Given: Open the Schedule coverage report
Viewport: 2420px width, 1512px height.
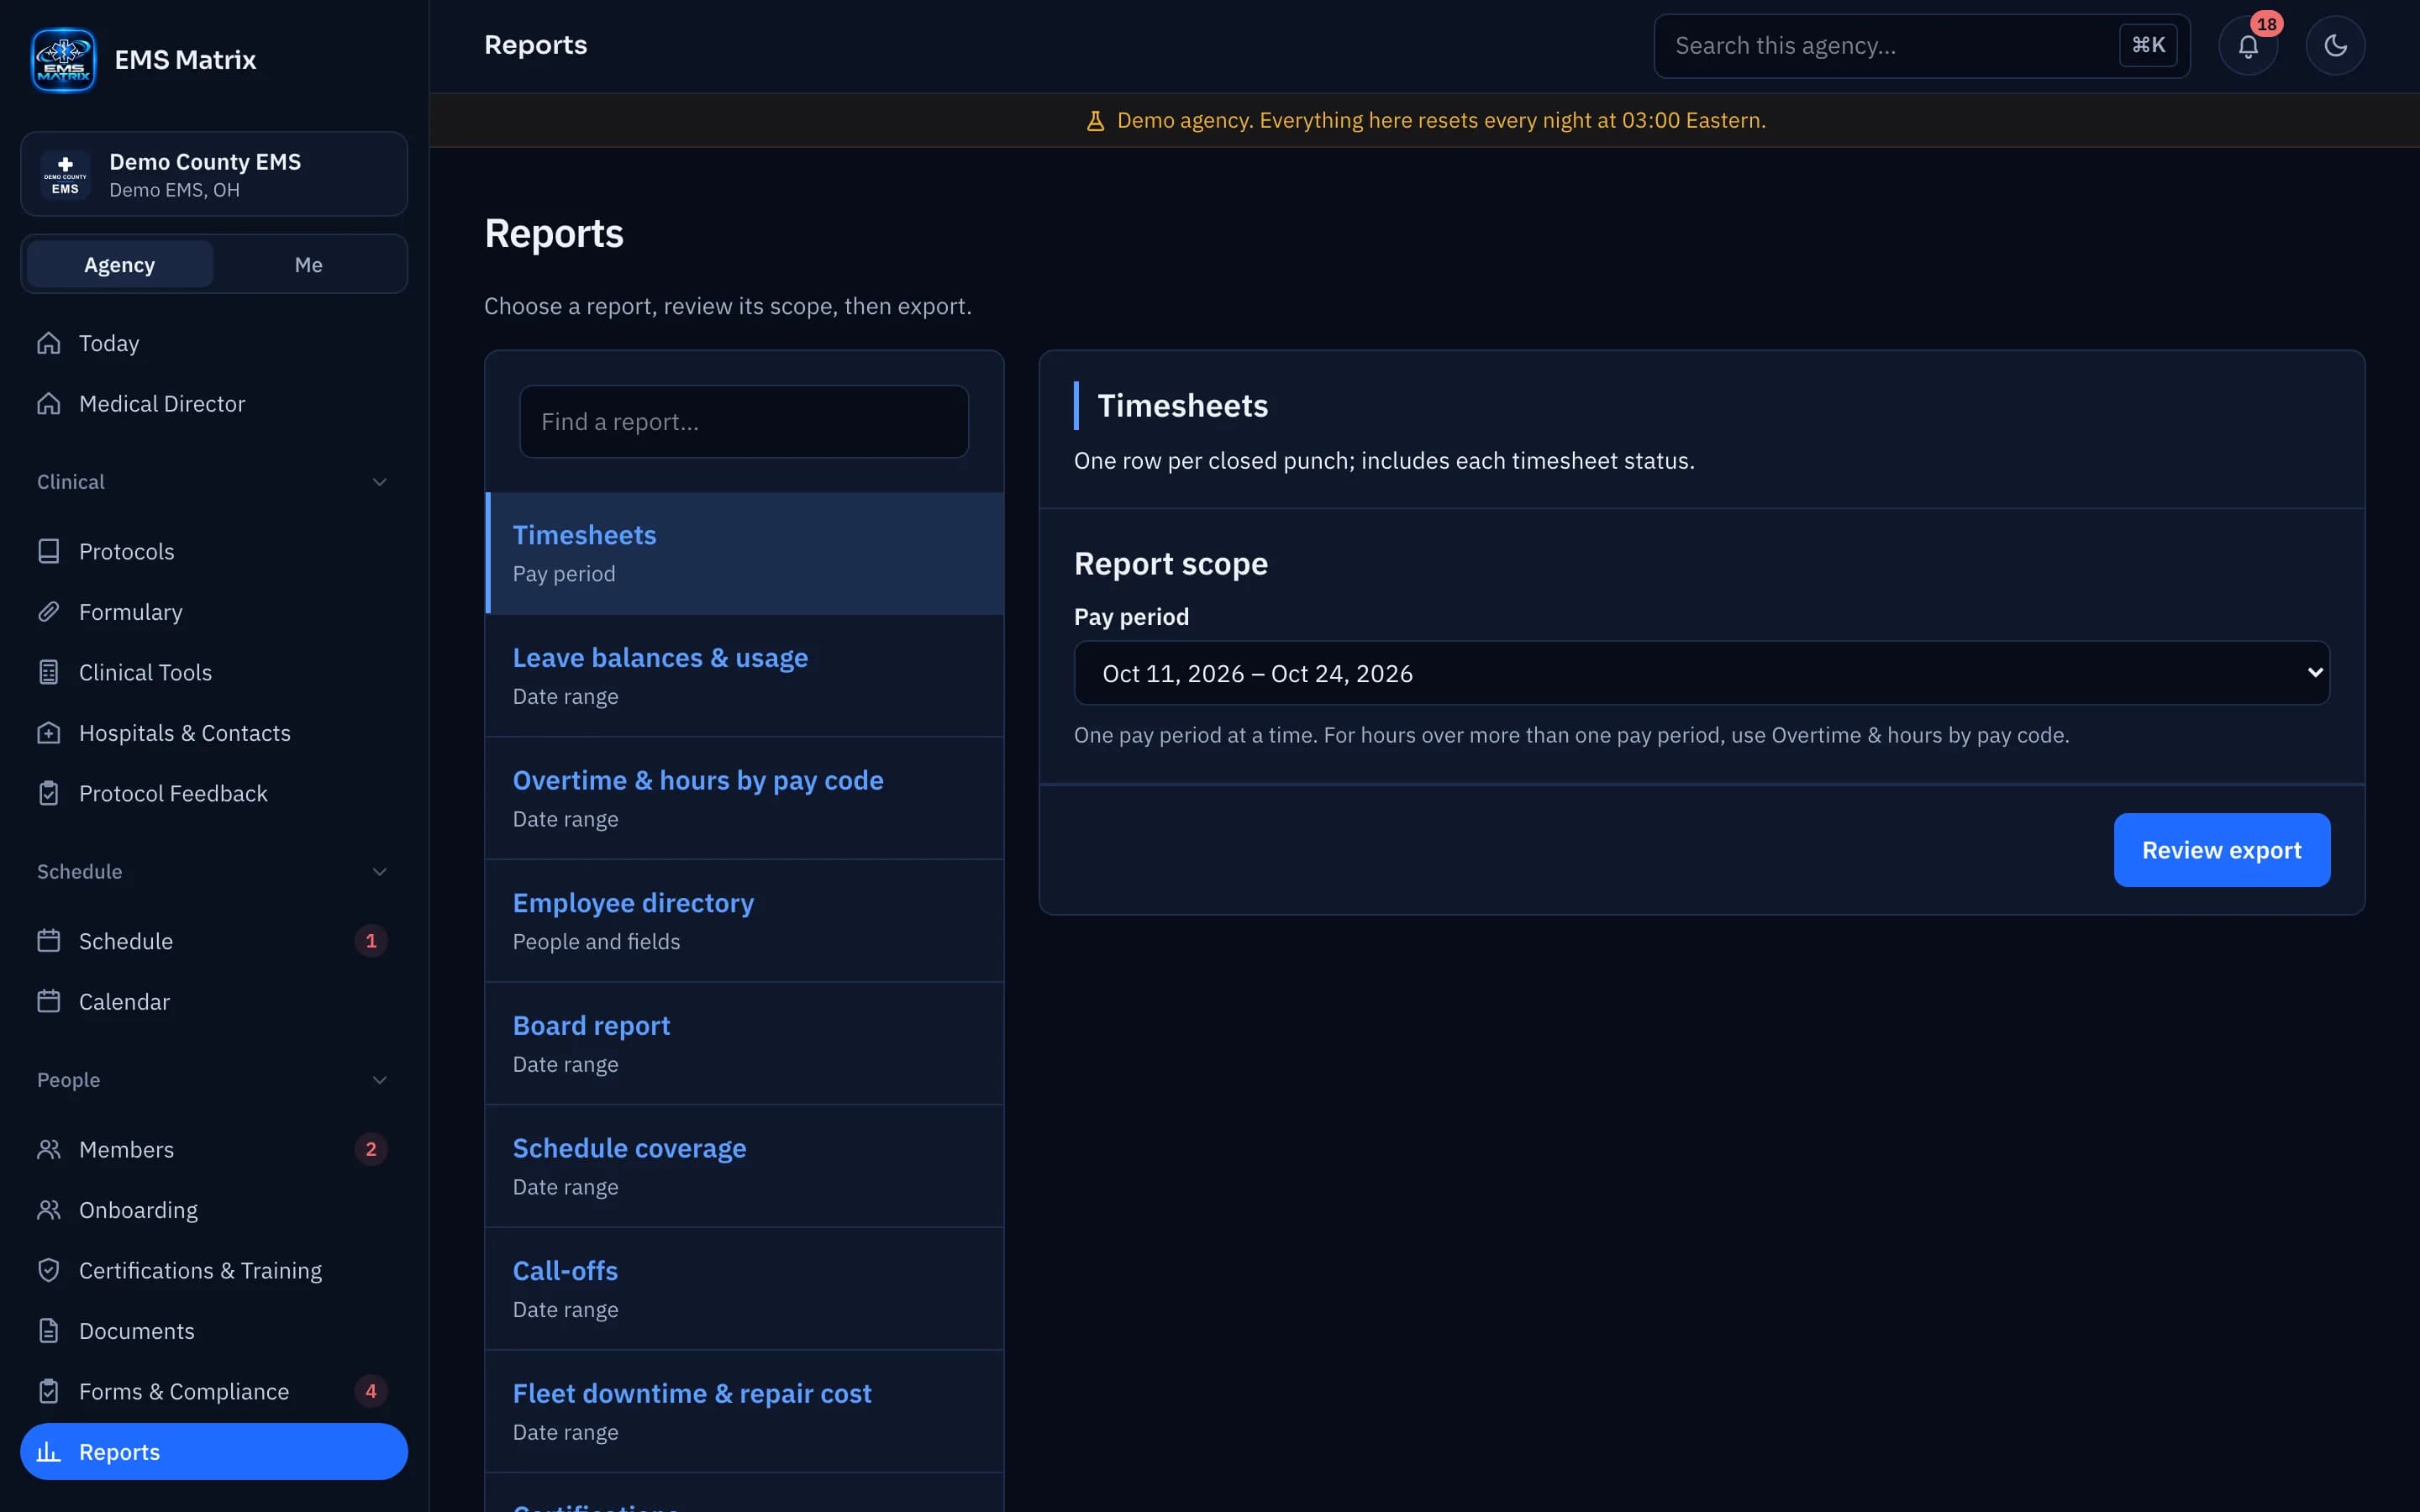Looking at the screenshot, I should coord(744,1166).
